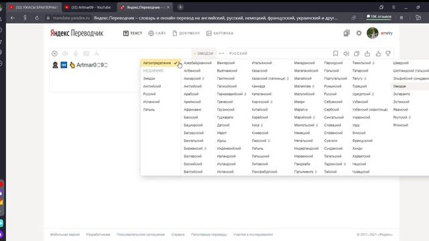
Task: Select Японский from the language list
Action: tap(400, 125)
